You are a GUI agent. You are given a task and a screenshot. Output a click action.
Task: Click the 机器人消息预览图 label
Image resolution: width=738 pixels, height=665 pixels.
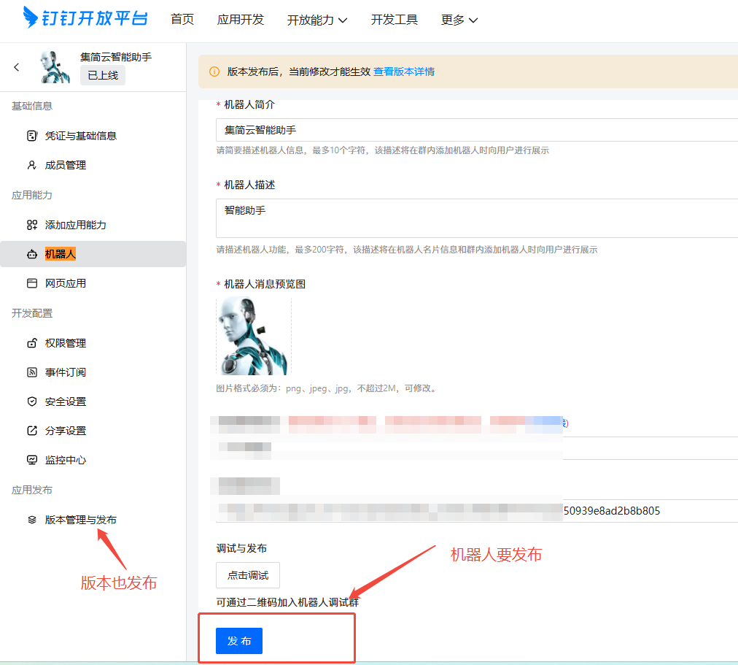coord(265,284)
